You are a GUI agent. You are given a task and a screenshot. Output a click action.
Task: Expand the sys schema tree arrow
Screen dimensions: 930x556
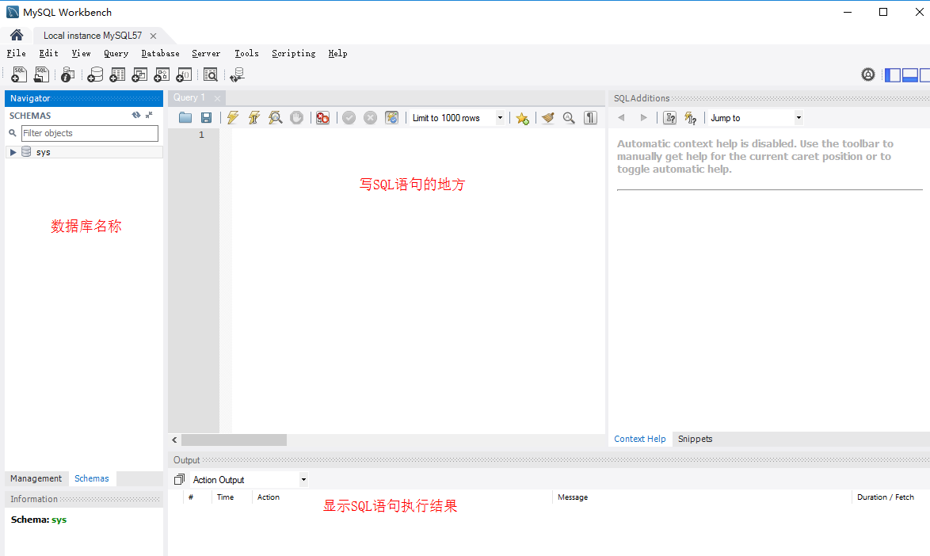pyautogui.click(x=13, y=152)
